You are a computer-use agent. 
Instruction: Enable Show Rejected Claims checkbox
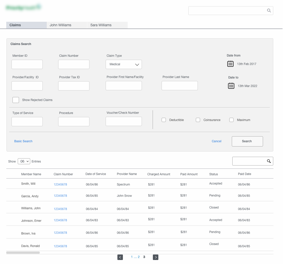[x=16, y=100]
